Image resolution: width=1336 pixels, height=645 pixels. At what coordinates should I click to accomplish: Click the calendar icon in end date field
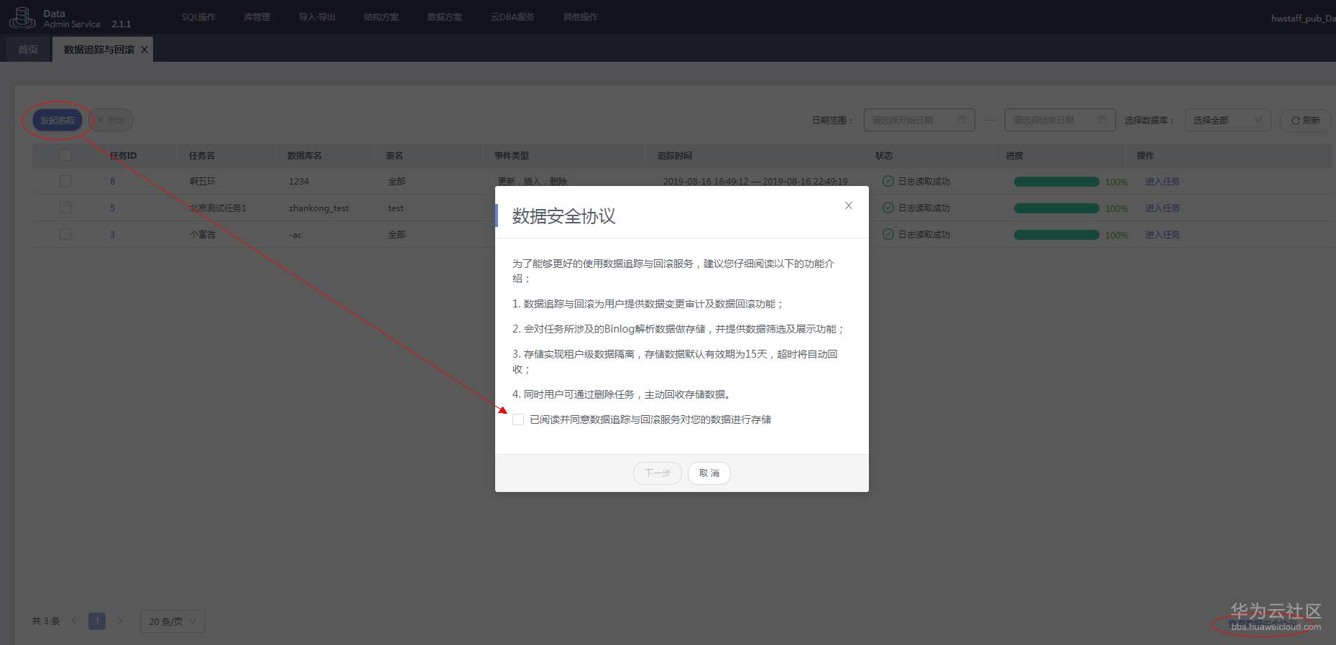[1102, 120]
